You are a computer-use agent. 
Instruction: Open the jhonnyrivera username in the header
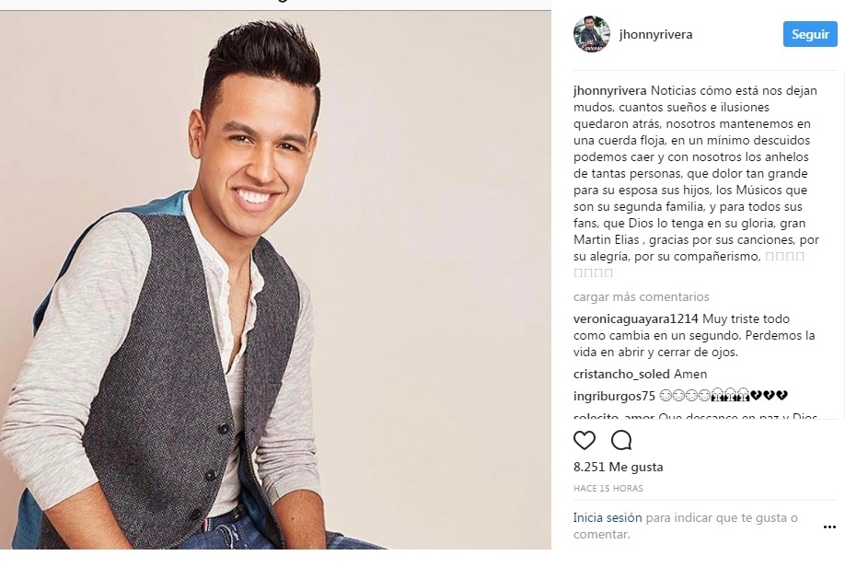656,34
